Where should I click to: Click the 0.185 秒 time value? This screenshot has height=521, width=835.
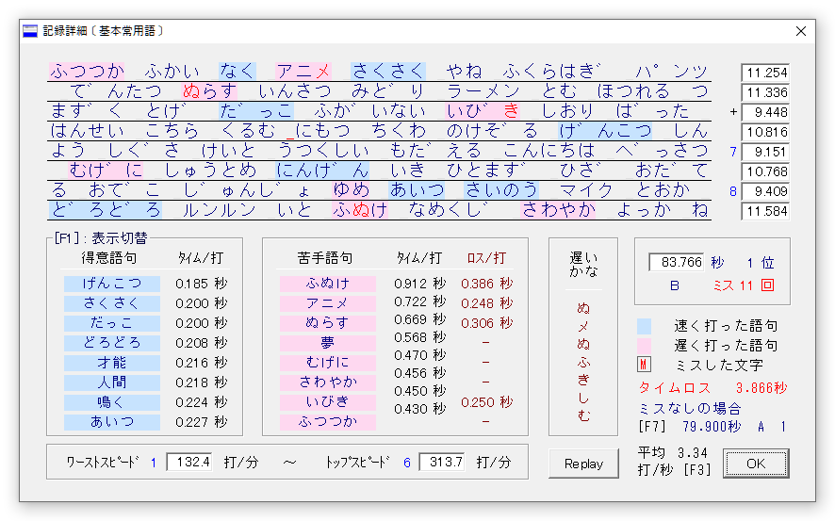202,284
